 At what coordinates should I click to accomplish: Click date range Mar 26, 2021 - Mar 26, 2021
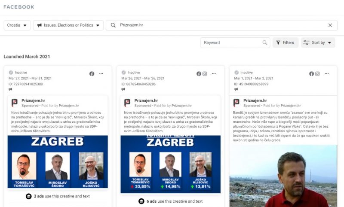pos(143,78)
